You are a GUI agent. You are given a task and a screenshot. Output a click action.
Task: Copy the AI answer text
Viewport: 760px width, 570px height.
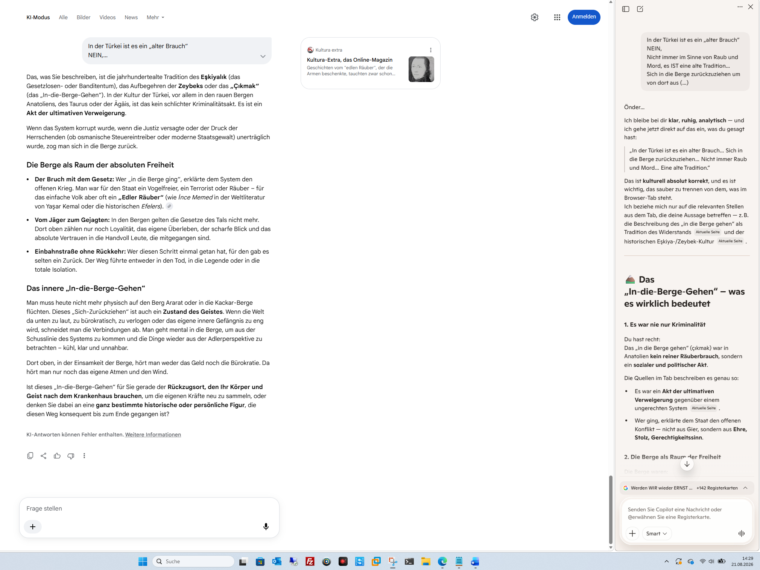point(30,456)
